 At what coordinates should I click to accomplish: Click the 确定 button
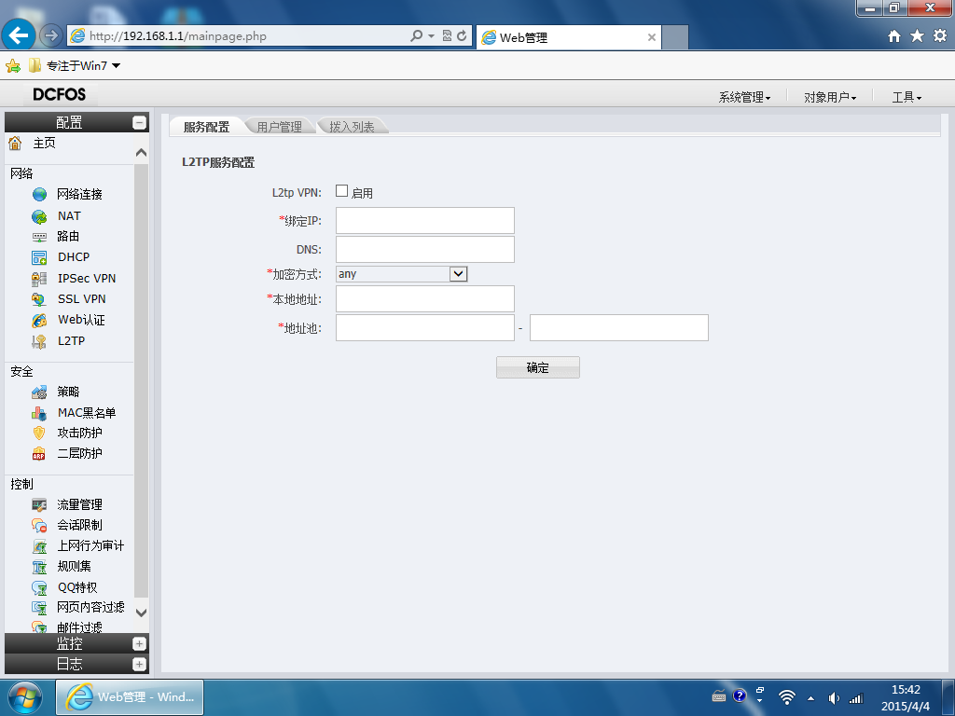(x=538, y=367)
